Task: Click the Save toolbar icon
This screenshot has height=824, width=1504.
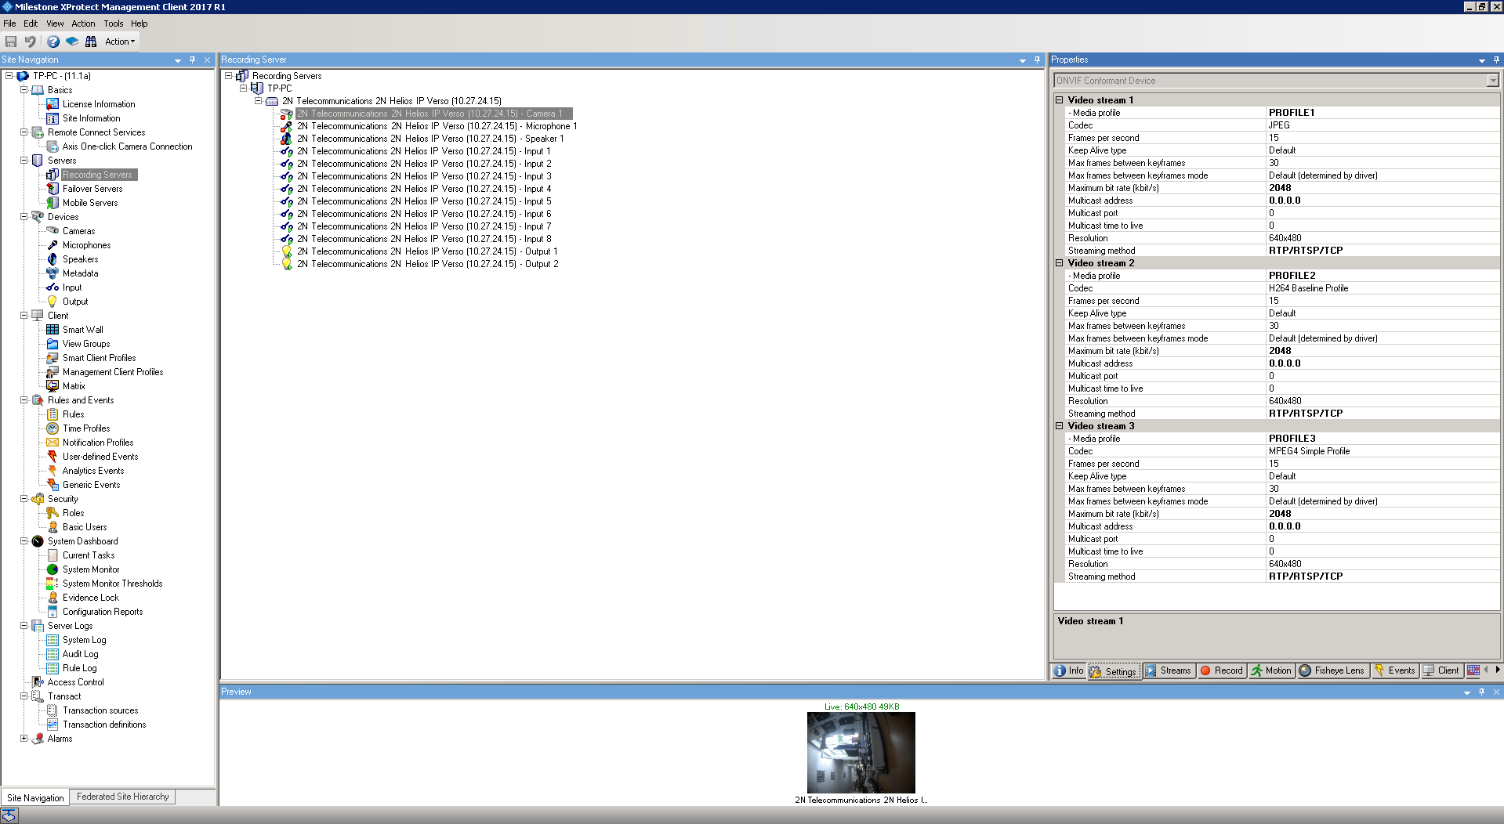Action: 11,42
